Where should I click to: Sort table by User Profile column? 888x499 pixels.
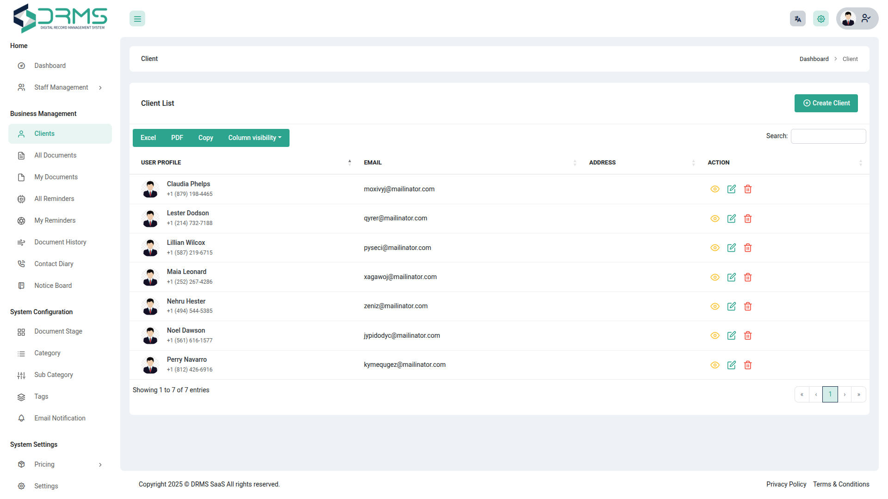point(161,163)
